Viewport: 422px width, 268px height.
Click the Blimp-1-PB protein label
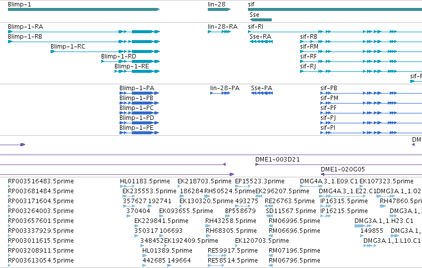coord(136,98)
